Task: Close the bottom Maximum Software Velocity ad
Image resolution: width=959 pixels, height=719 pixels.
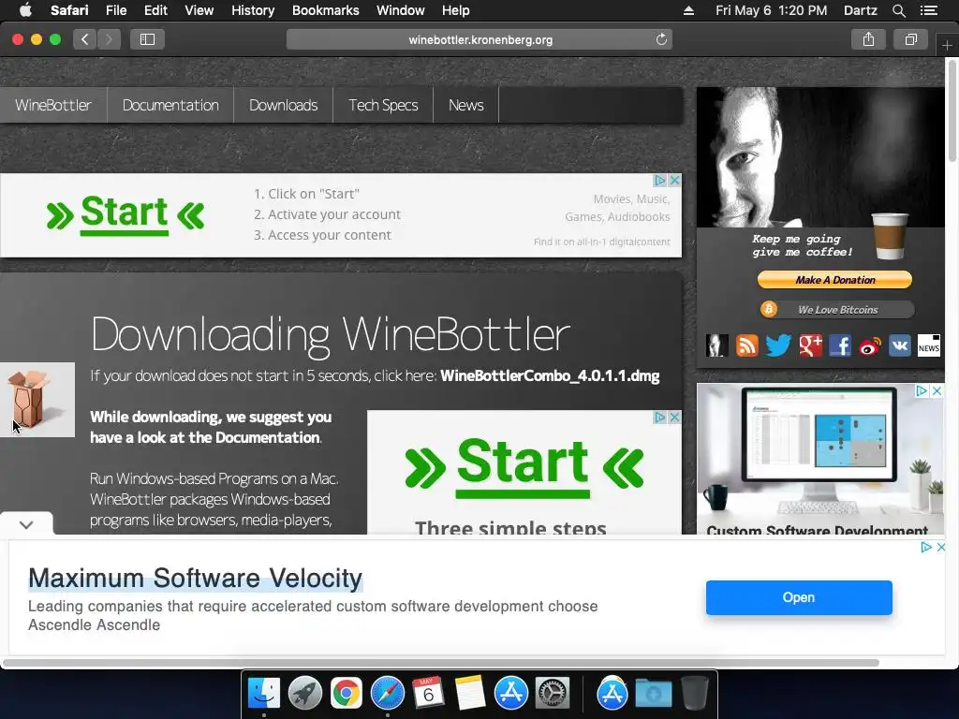Action: coord(941,547)
